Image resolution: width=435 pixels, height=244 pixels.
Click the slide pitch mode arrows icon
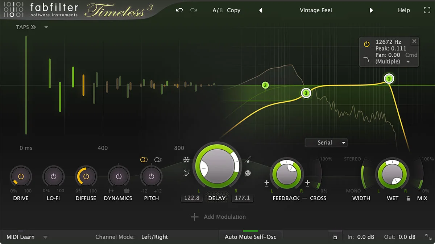click(186, 173)
